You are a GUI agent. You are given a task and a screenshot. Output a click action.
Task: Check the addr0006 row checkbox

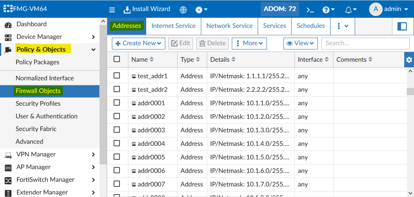pos(117,170)
